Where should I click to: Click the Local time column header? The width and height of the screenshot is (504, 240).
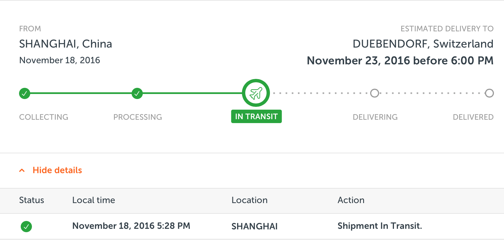[x=94, y=200]
